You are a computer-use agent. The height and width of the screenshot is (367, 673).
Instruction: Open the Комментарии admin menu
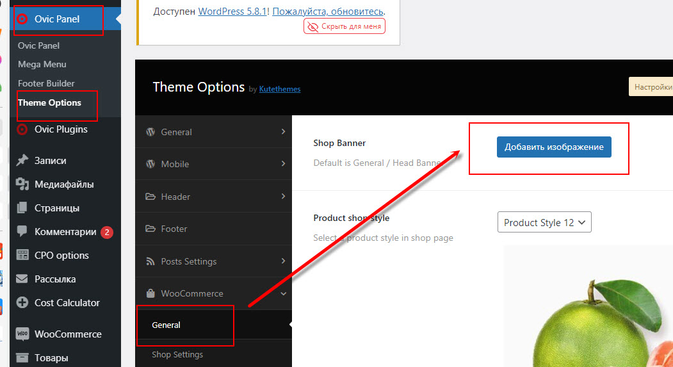coord(65,232)
